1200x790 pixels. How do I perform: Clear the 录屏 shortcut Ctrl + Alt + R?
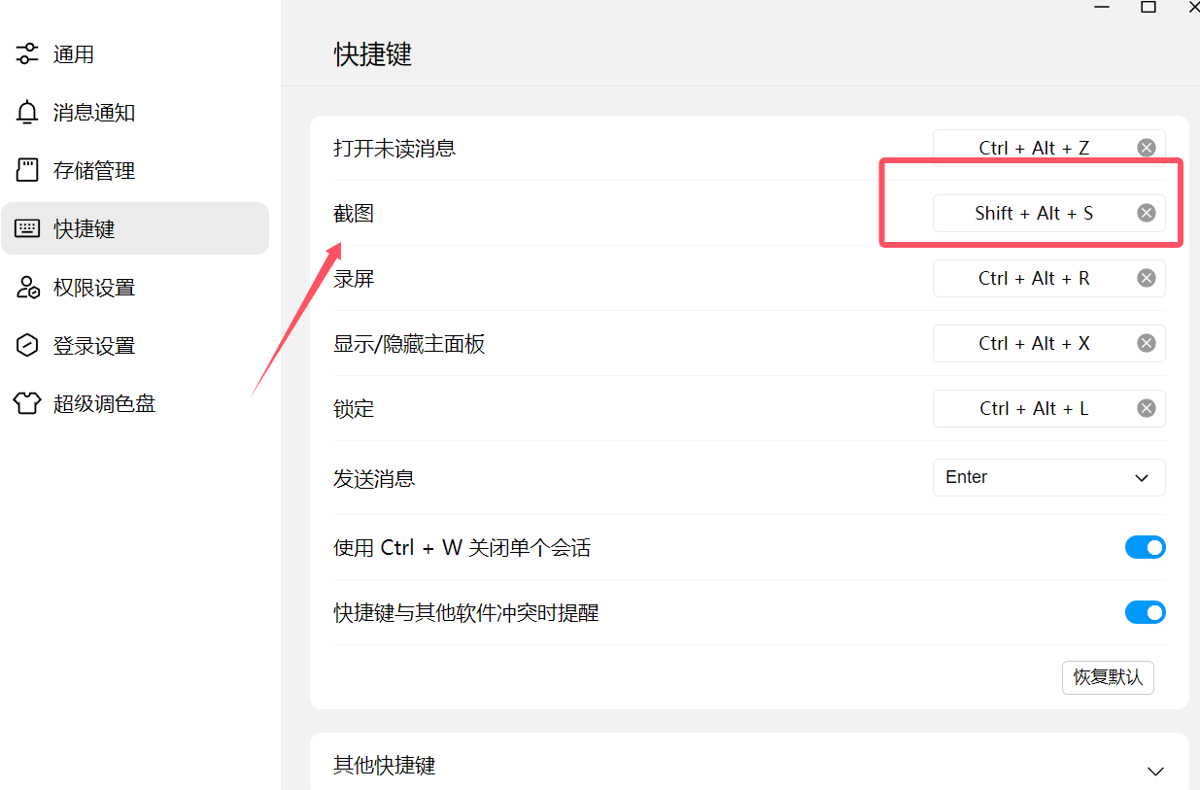pyautogui.click(x=1147, y=278)
